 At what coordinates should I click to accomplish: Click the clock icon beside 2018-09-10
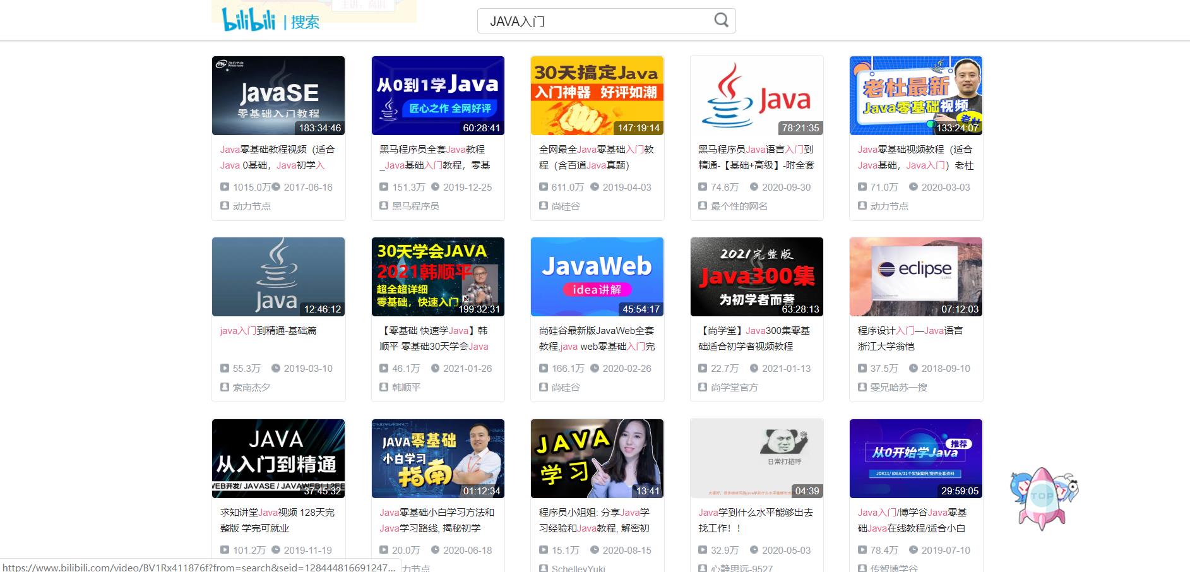tap(913, 368)
